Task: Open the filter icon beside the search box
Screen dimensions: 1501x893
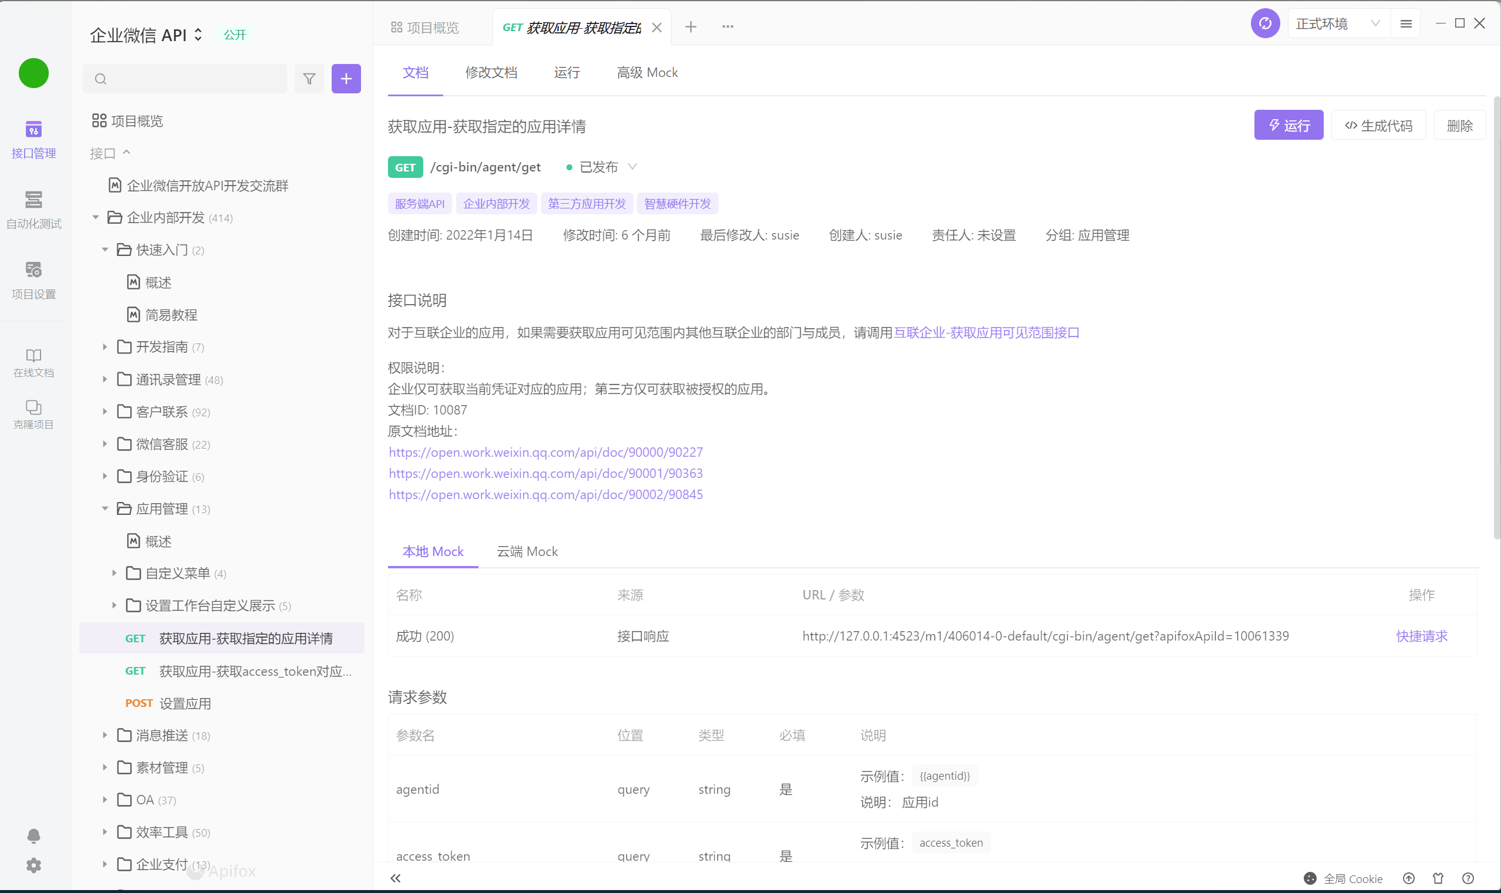Action: [309, 78]
